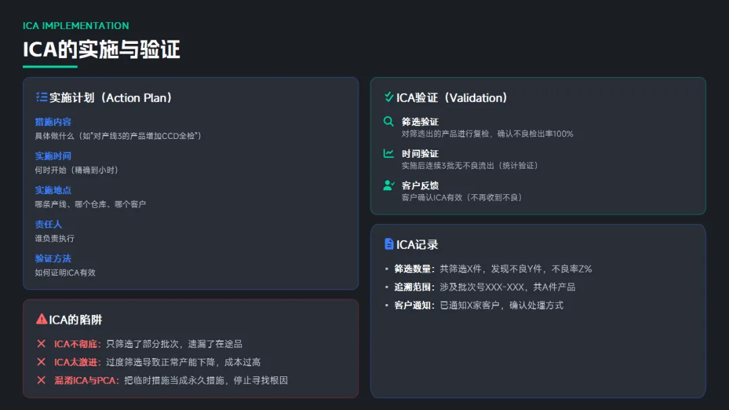This screenshot has width=729, height=410.
Task: Select the 追溯范围 bullet item
Action: tap(485, 287)
